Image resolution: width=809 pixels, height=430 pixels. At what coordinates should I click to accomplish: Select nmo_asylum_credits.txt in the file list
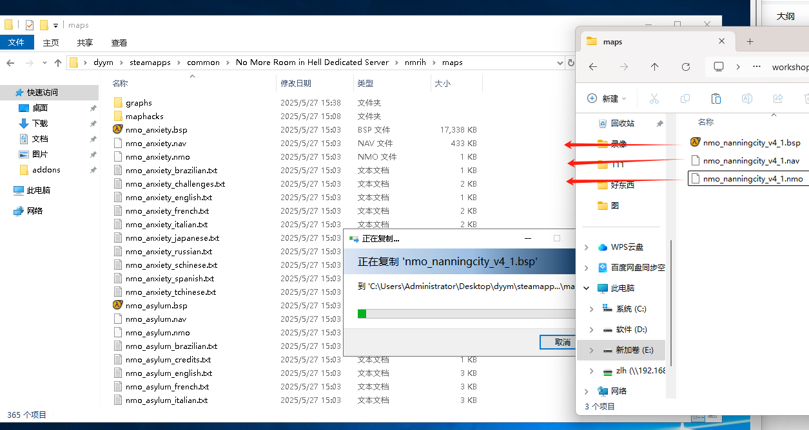[x=168, y=359]
